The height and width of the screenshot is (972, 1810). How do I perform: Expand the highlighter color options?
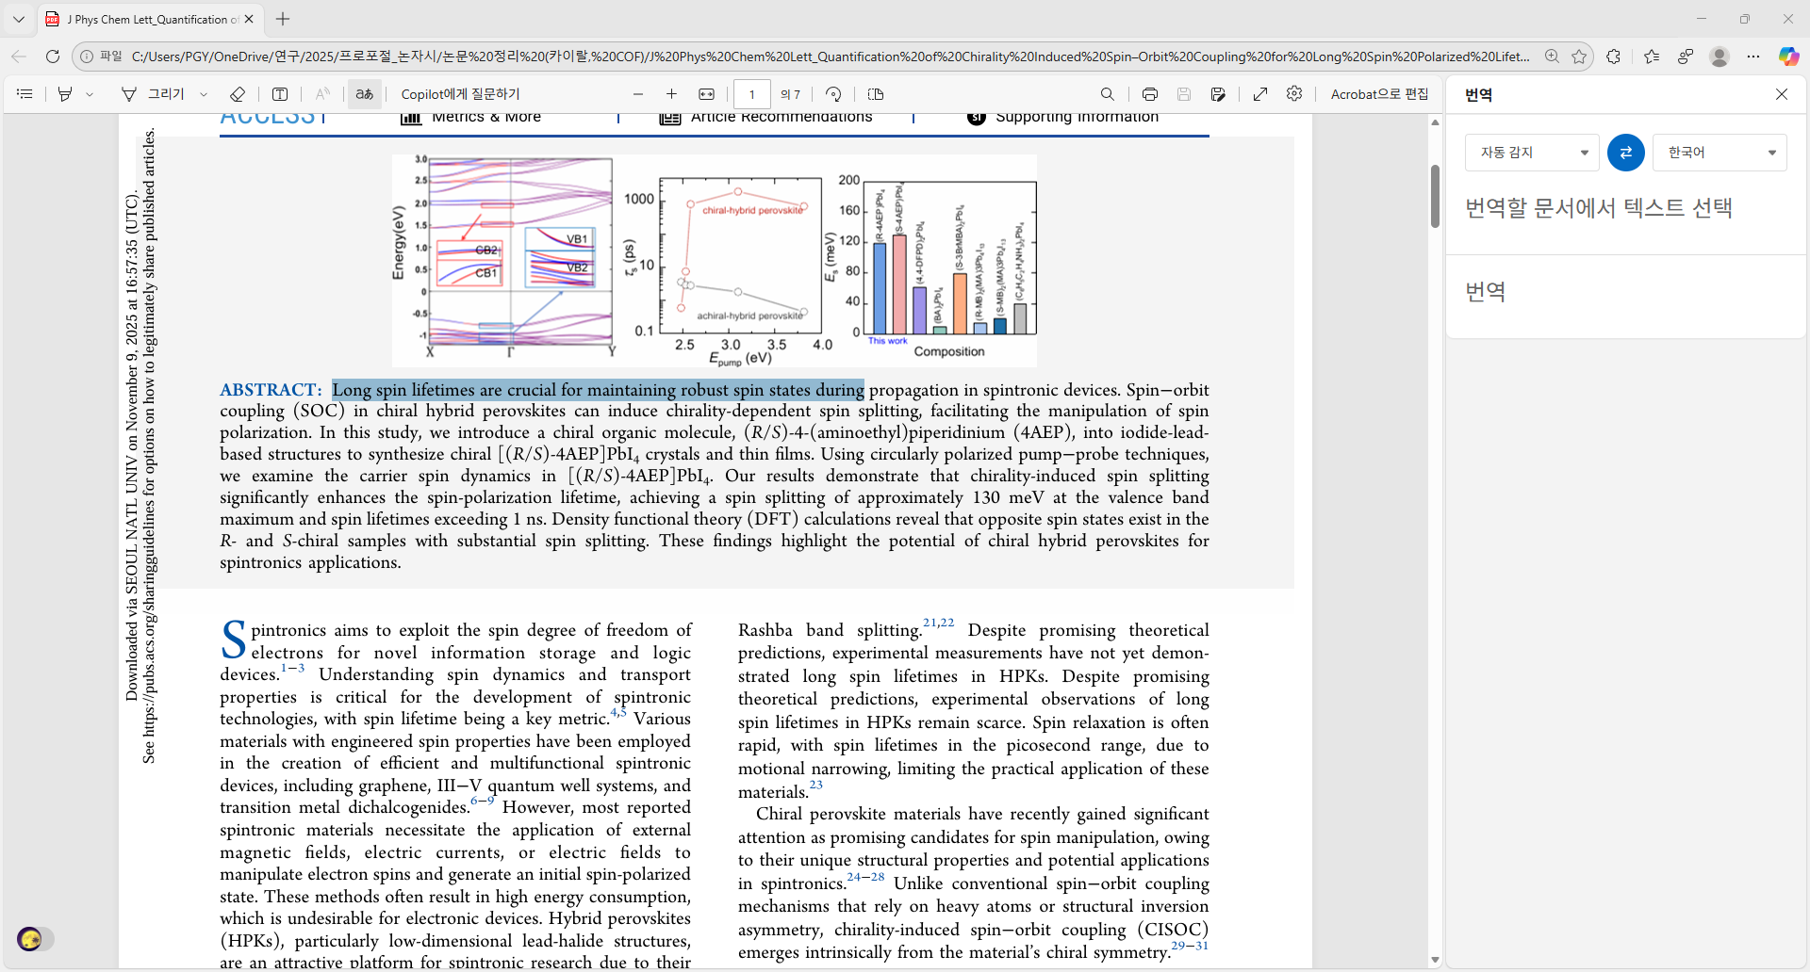coord(90,93)
